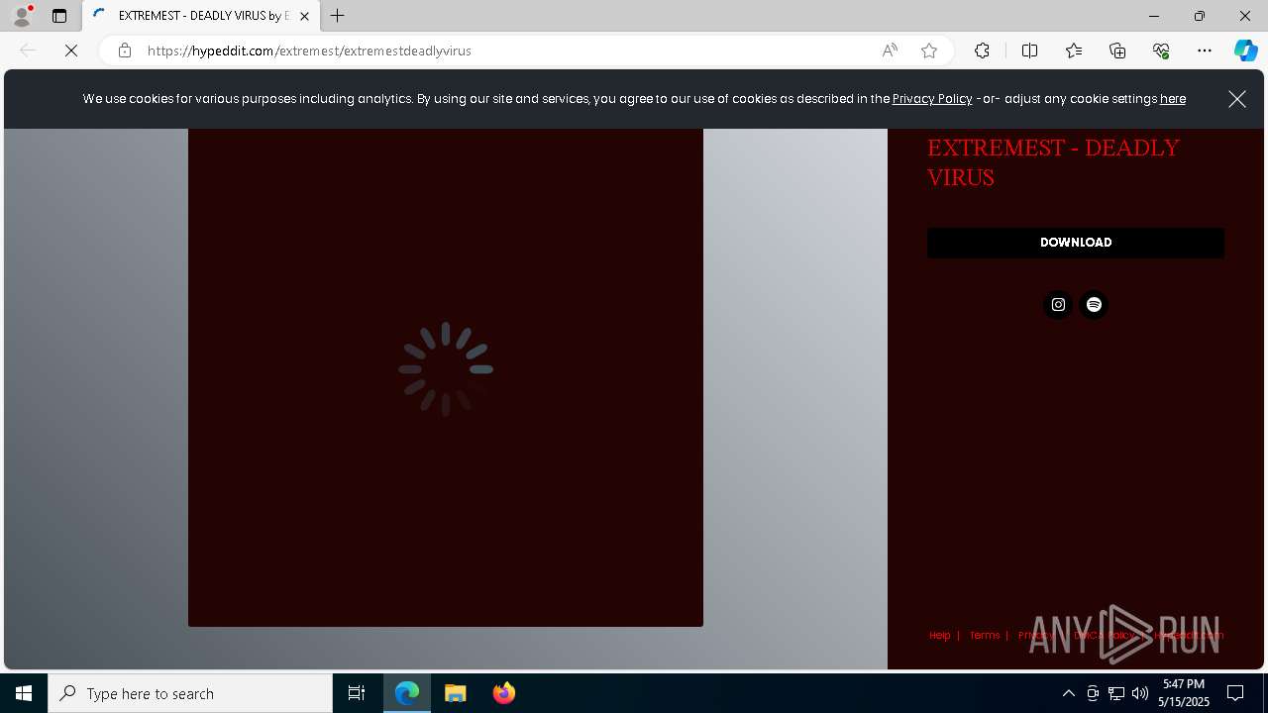Focus the address bar URL
This screenshot has width=1268, height=713.
click(x=309, y=51)
